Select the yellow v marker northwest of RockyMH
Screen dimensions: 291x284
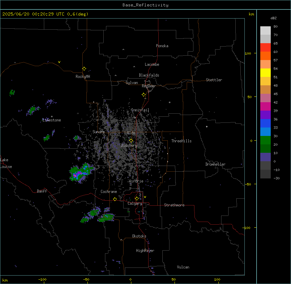pos(59,62)
